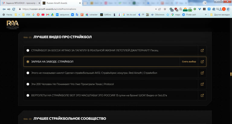Open external link for СТРАЙКБОЛ ЗА БОССА video

(202, 51)
